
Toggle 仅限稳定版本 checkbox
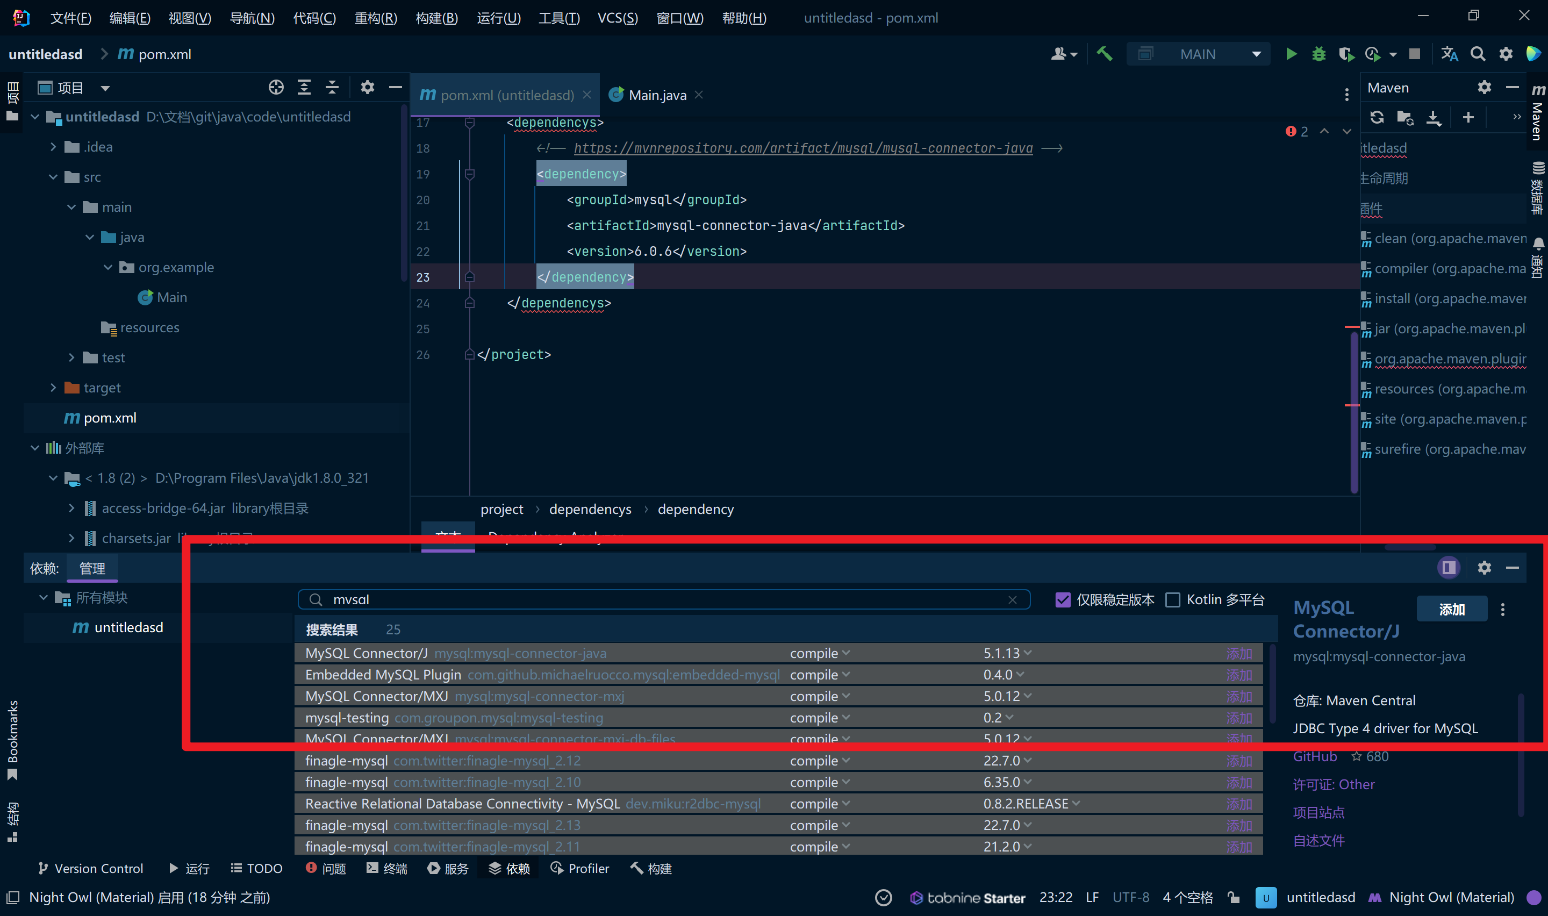click(x=1063, y=599)
